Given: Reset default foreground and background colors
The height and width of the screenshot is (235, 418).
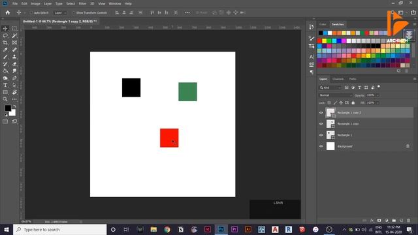Looking at the screenshot, I should click(6, 115).
